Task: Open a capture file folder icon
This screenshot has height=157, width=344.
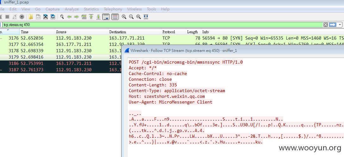Action: pos(31,17)
